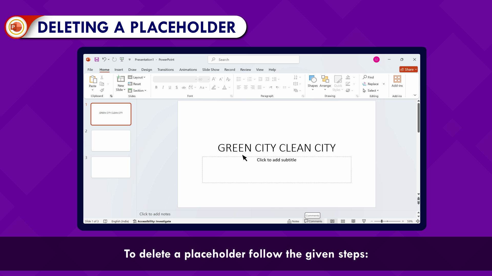Click the Paste clipboard icon
This screenshot has height=276, width=492.
click(x=93, y=79)
